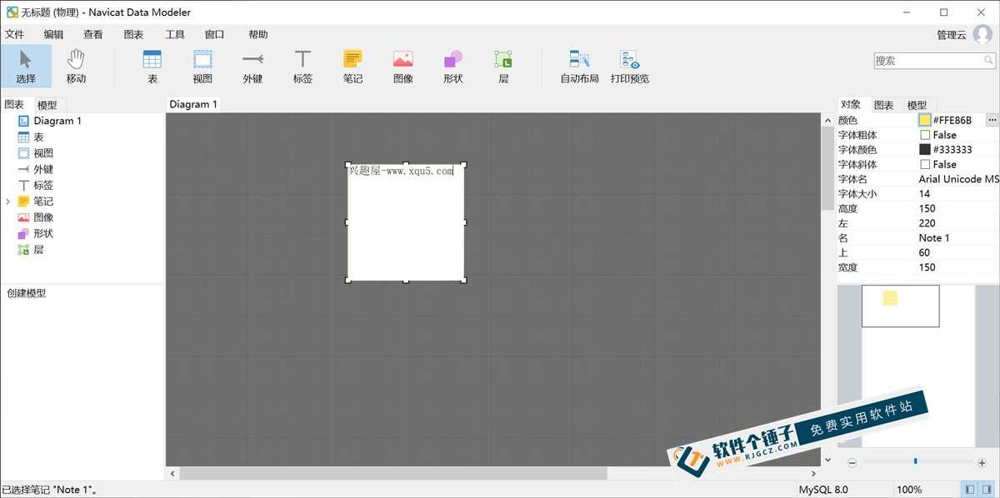
Task: Select the 形状 (Shape) tool
Action: (452, 66)
